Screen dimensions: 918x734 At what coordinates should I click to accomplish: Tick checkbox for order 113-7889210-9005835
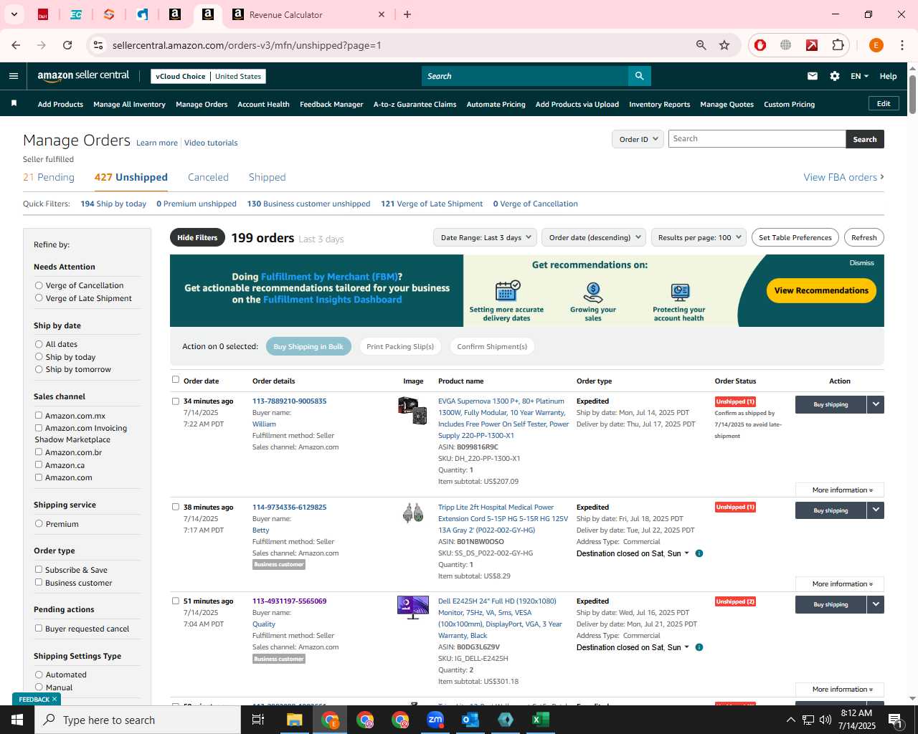(x=176, y=401)
